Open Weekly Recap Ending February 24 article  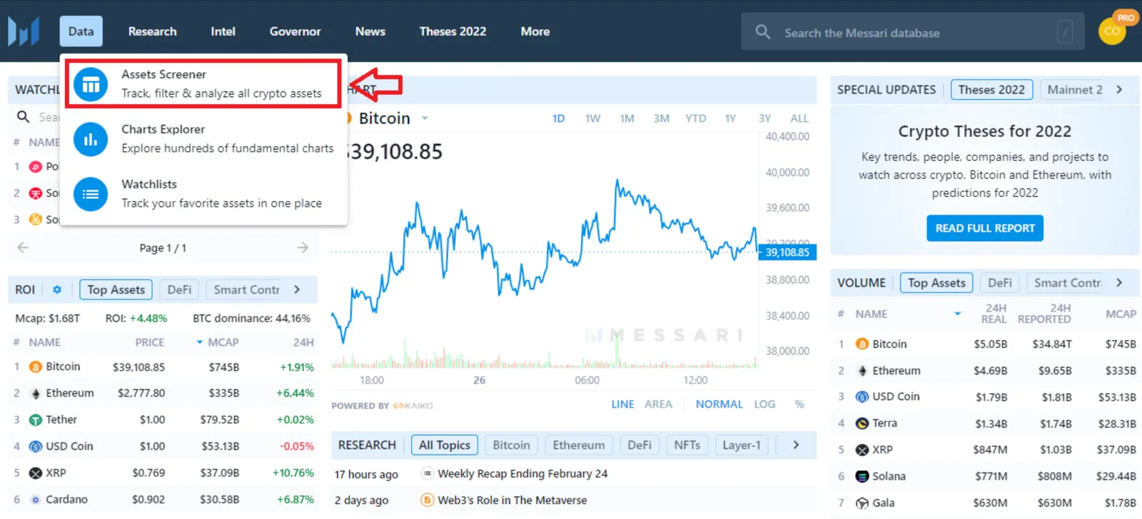pyautogui.click(x=522, y=473)
